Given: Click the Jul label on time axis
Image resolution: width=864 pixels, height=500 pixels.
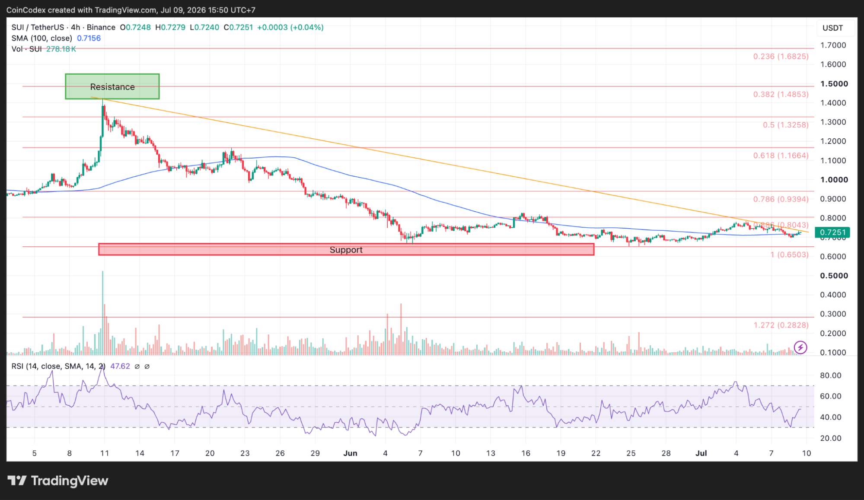Looking at the screenshot, I should click(701, 453).
